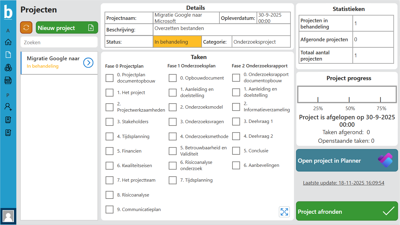The width and height of the screenshot is (400, 225).
Task: Click the add user icon in sidebar
Action: (8, 107)
